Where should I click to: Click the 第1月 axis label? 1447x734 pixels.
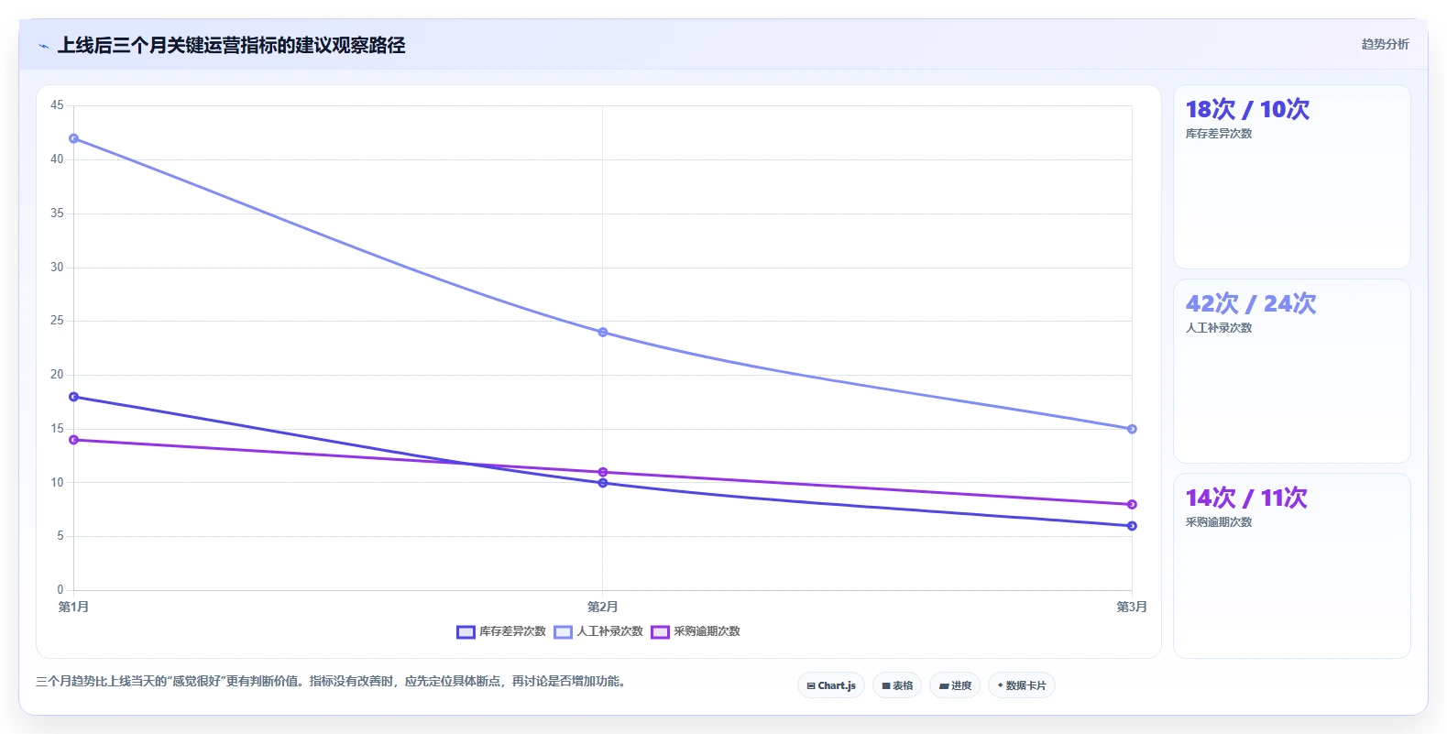[x=74, y=607]
